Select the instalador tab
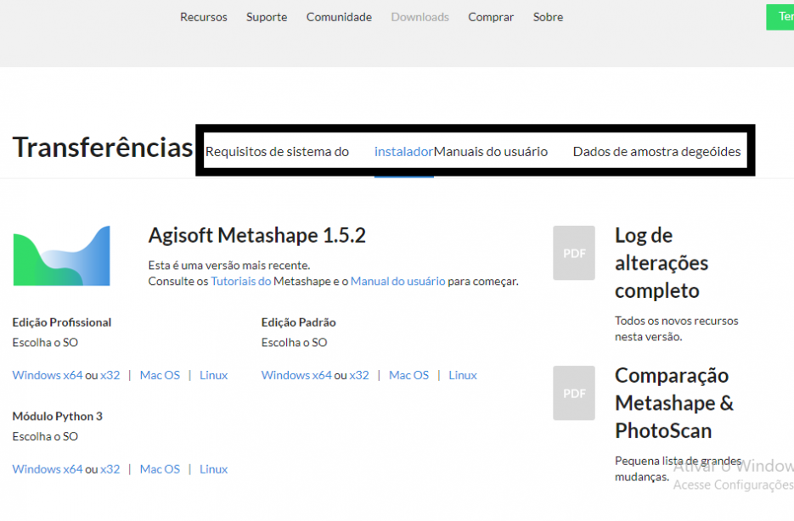 403,152
